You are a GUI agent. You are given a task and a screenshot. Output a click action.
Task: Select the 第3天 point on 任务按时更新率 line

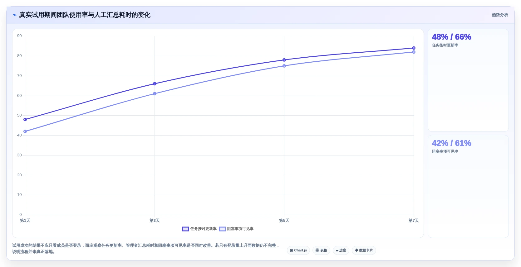click(x=155, y=84)
